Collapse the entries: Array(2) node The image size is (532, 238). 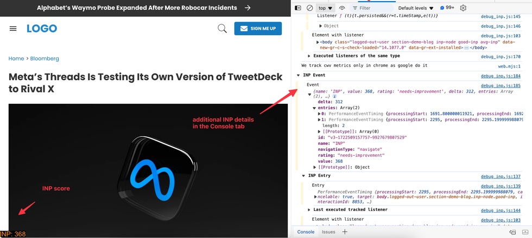pyautogui.click(x=314, y=108)
